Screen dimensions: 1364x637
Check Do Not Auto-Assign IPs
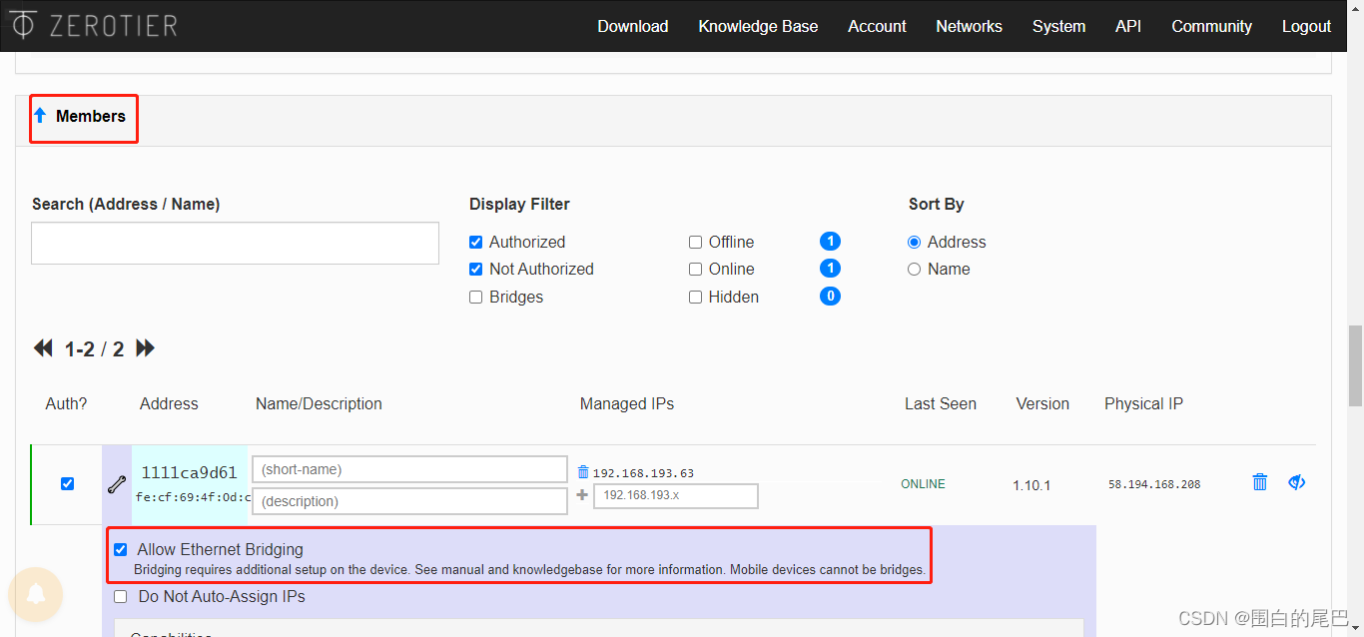click(x=121, y=596)
